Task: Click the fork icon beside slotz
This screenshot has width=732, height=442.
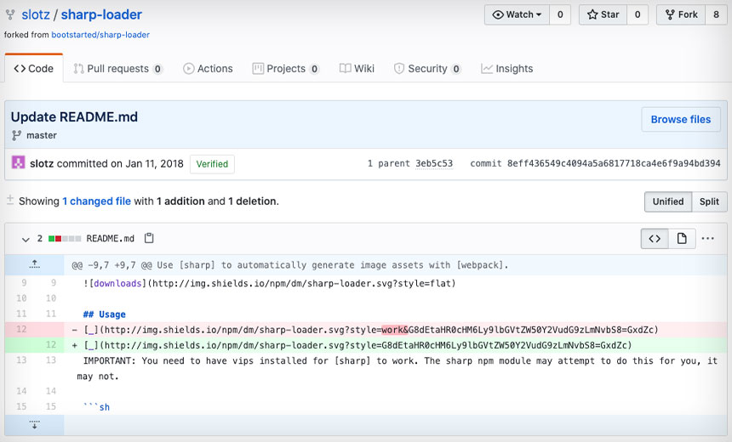Action: tap(10, 15)
